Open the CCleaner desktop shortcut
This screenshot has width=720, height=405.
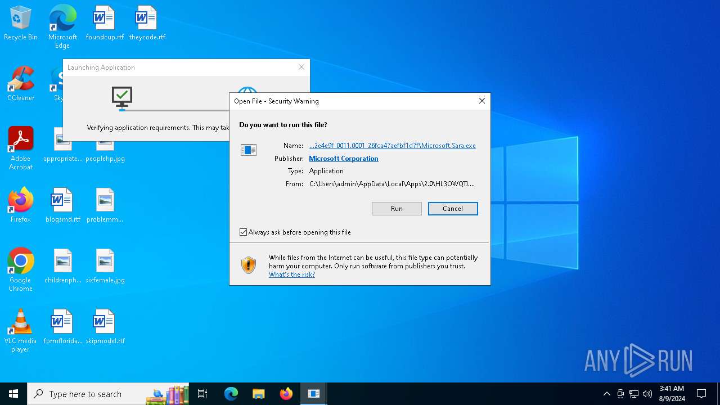(21, 84)
